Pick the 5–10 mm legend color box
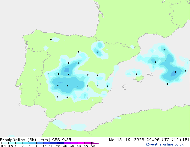Screen dimensions: 190x147 pyautogui.click(x=33, y=143)
